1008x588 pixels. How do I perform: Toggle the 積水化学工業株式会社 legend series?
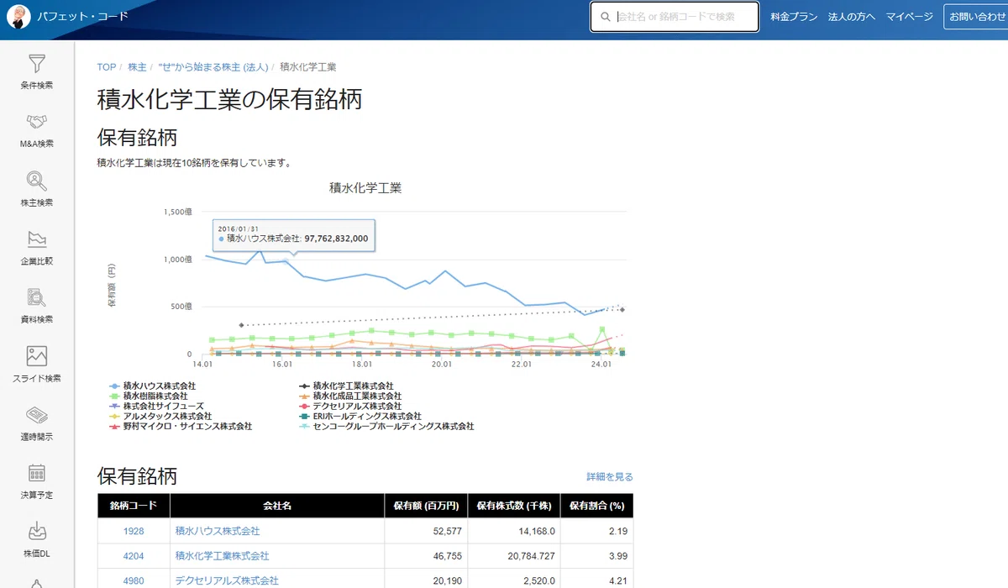347,386
